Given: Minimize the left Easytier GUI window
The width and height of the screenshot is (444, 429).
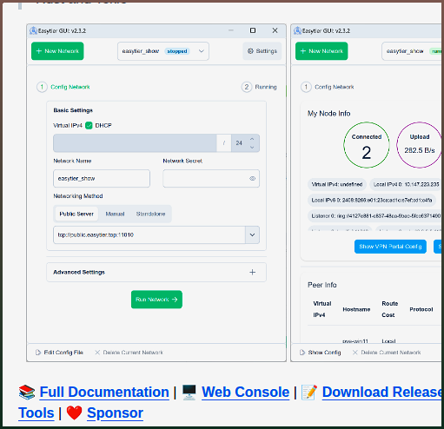Looking at the screenshot, I should coord(231,30).
